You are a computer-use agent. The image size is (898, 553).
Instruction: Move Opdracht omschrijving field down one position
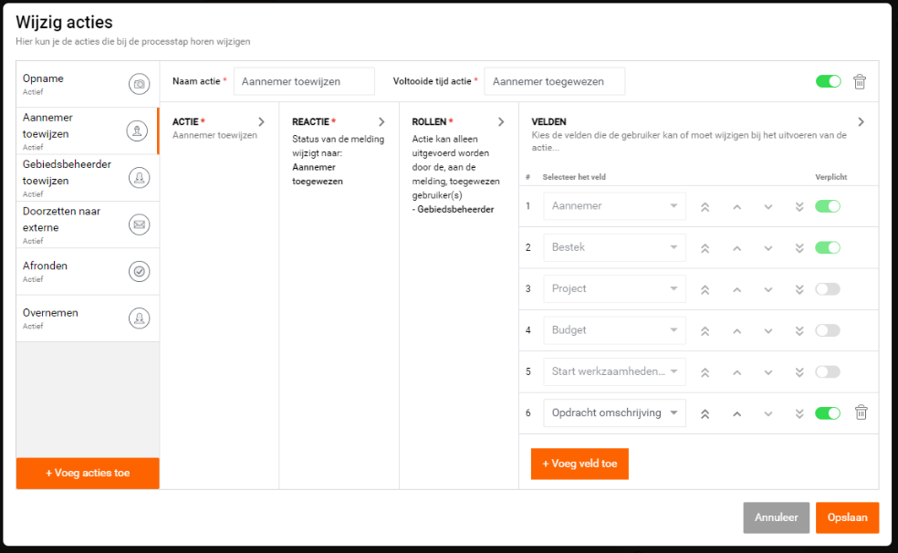(768, 414)
